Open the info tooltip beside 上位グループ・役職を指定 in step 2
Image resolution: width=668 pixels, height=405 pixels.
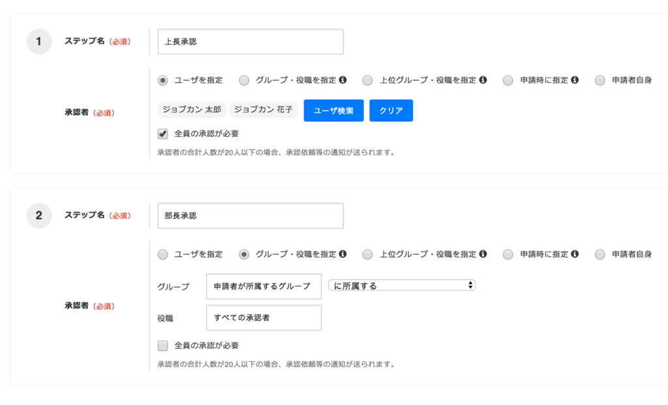coord(481,254)
